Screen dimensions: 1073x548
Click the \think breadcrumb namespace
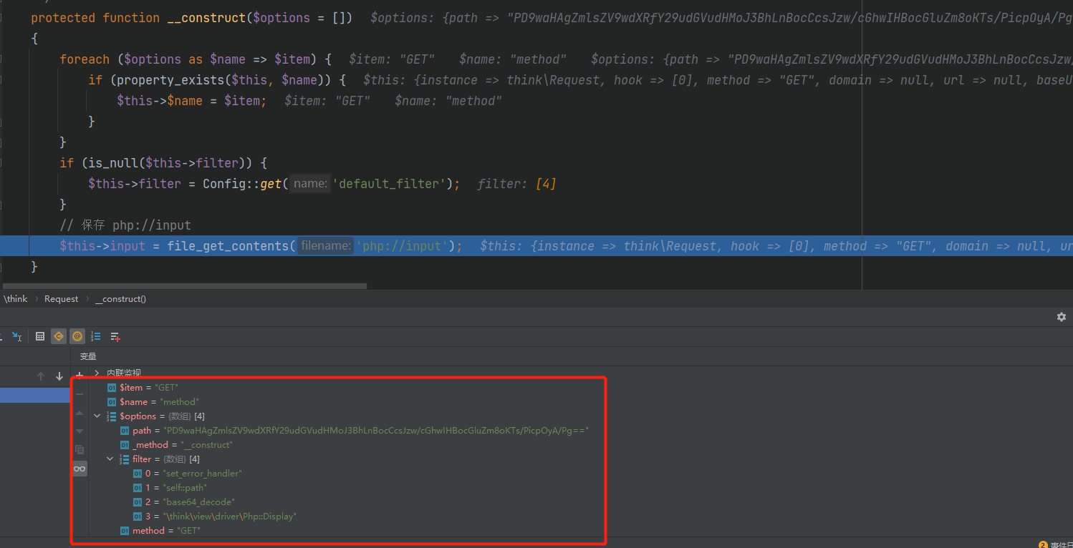point(16,299)
